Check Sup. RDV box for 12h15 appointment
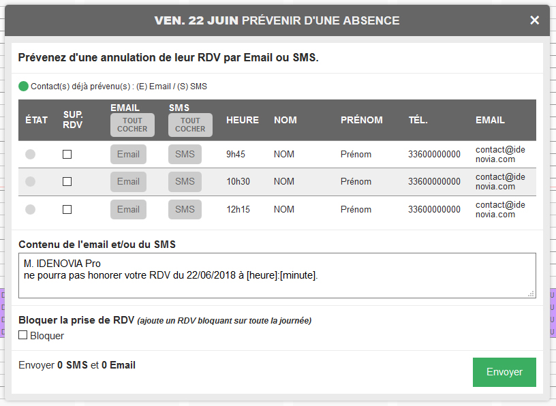This screenshot has height=406, width=556. (67, 210)
